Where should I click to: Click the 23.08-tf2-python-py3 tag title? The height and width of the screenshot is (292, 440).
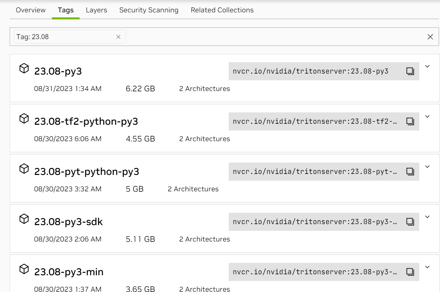pos(86,122)
